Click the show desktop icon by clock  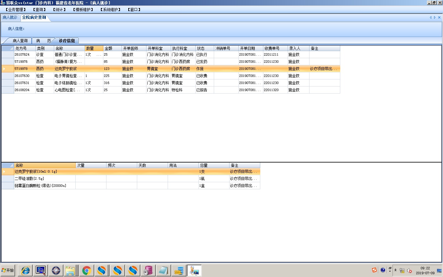pyautogui.click(x=439, y=271)
